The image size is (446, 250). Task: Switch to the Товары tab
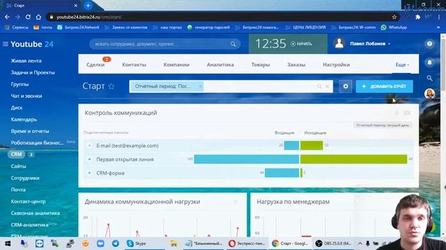pyautogui.click(x=260, y=65)
